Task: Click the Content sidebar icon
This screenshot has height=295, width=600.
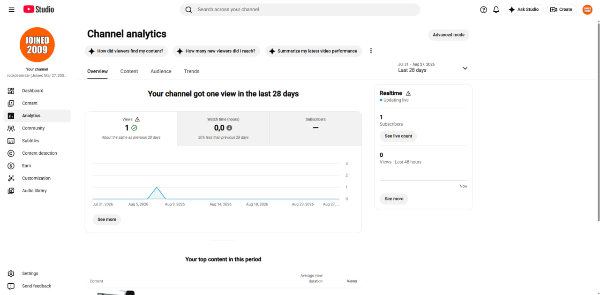Action: point(11,103)
